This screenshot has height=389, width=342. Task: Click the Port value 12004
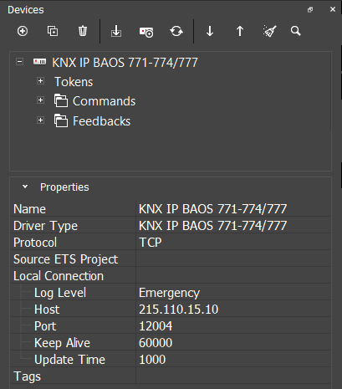(x=156, y=326)
